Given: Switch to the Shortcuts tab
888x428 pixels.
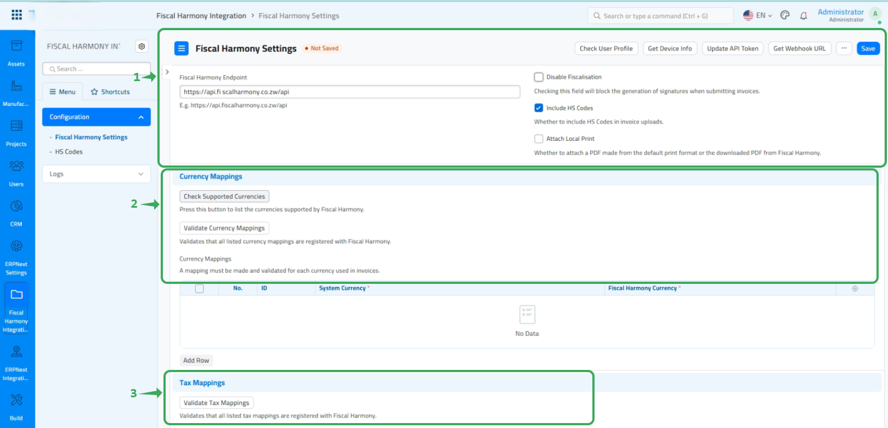Looking at the screenshot, I should [110, 92].
